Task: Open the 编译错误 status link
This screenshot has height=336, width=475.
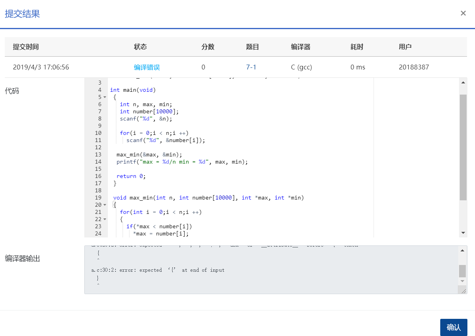Action: click(147, 67)
